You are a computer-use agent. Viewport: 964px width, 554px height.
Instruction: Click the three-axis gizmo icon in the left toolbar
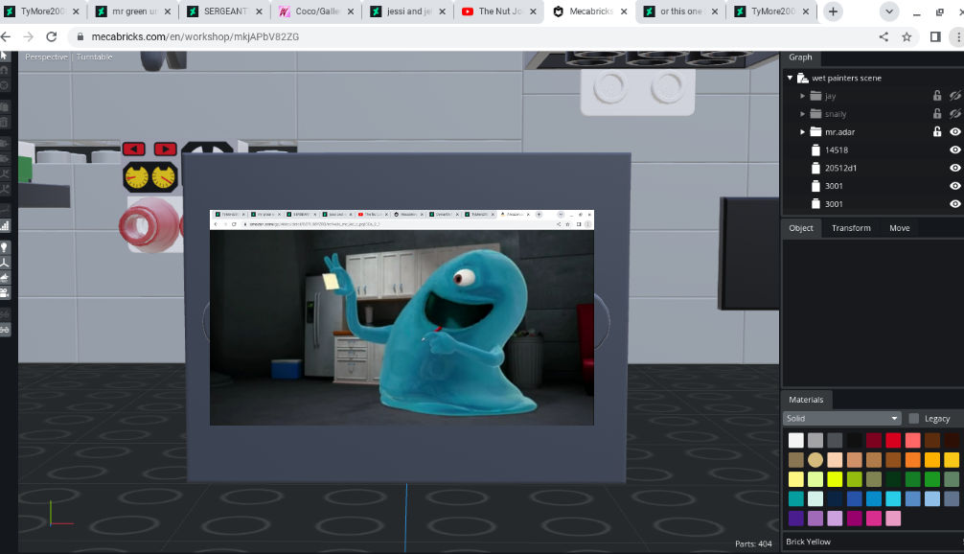[x=4, y=263]
